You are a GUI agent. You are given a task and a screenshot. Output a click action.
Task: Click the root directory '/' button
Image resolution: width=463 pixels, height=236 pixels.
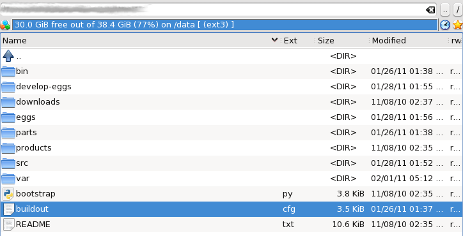[x=458, y=10]
